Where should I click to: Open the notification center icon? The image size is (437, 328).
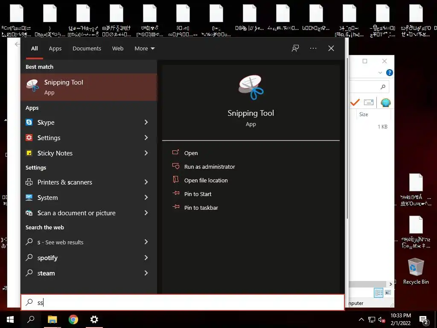(x=424, y=320)
